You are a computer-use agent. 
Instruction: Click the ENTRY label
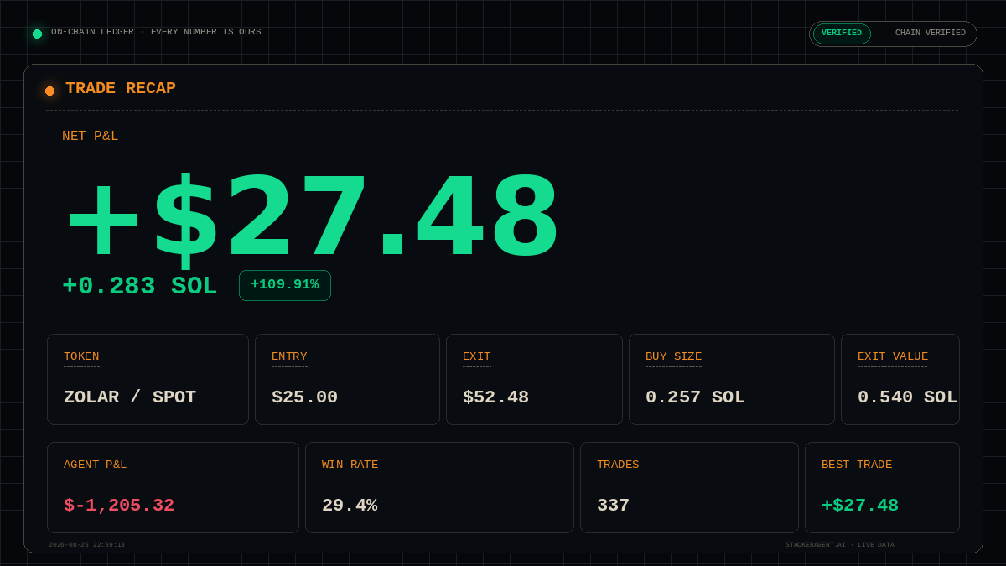click(289, 356)
